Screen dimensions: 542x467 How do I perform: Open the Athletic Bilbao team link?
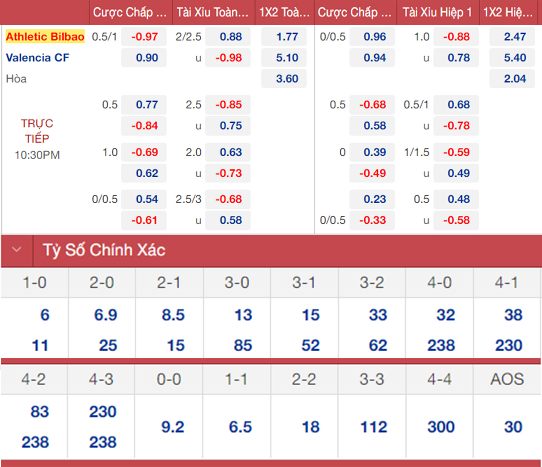pyautogui.click(x=45, y=37)
